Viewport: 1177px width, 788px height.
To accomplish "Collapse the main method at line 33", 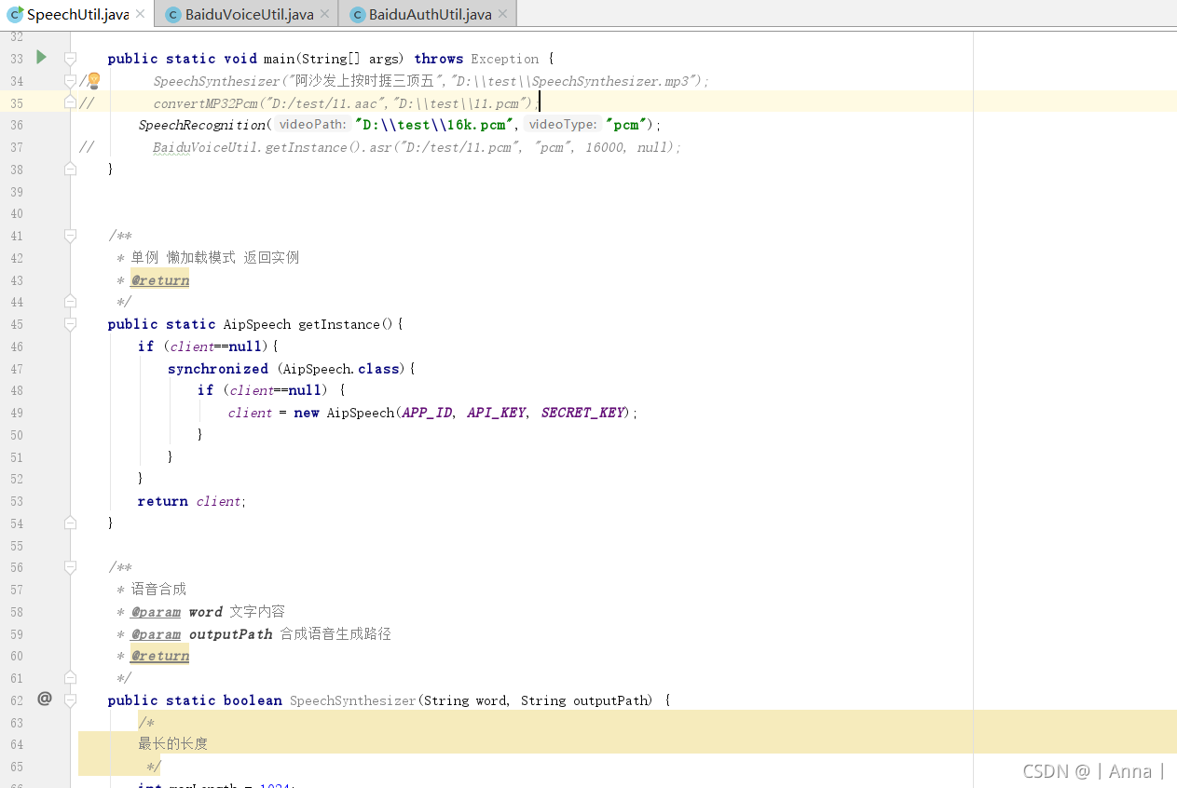I will pyautogui.click(x=70, y=58).
